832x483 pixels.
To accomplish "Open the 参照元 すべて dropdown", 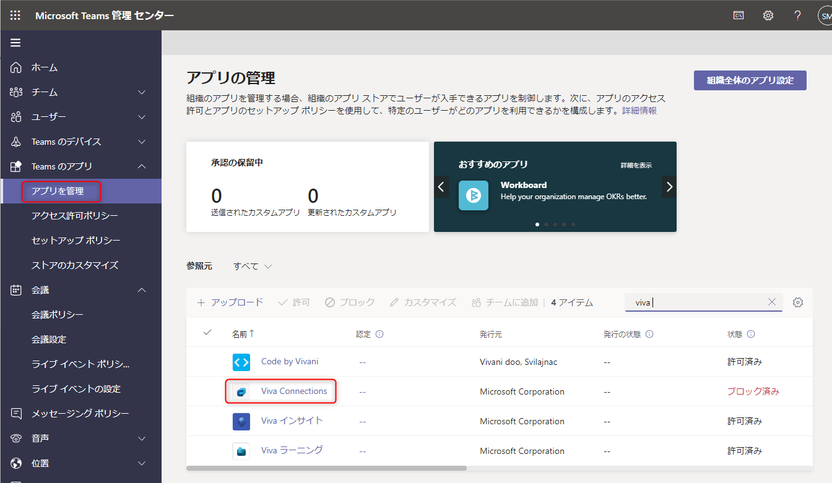I will click(253, 266).
